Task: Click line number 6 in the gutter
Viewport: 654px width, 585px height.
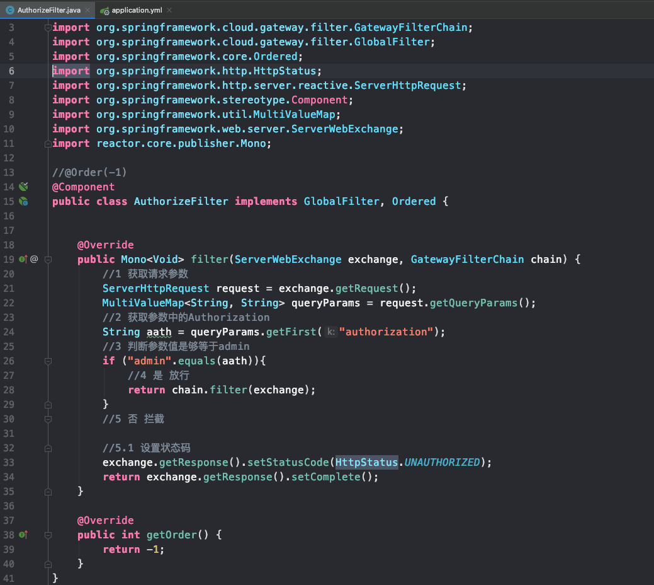Action: coord(11,71)
